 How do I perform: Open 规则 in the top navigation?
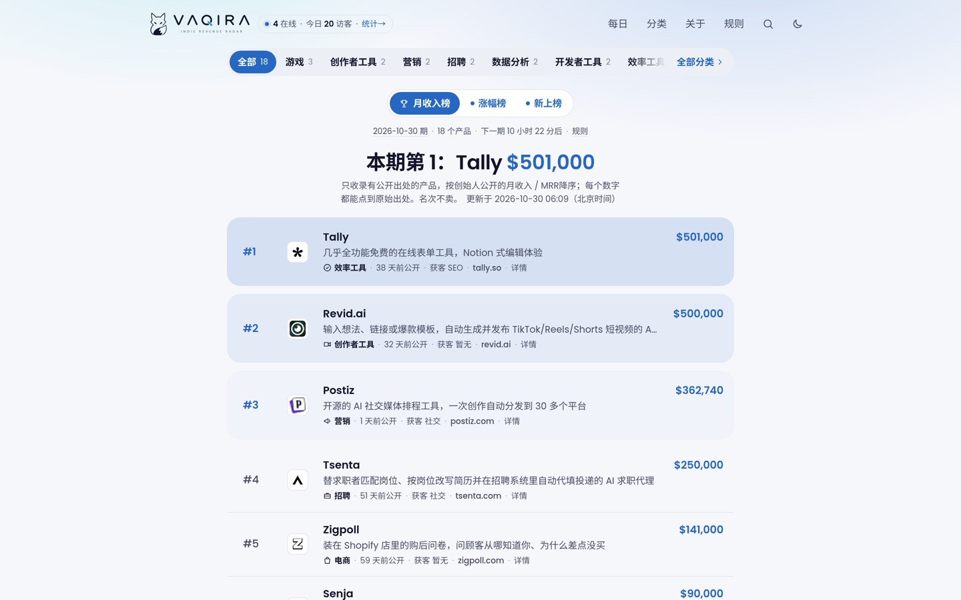[x=734, y=24]
